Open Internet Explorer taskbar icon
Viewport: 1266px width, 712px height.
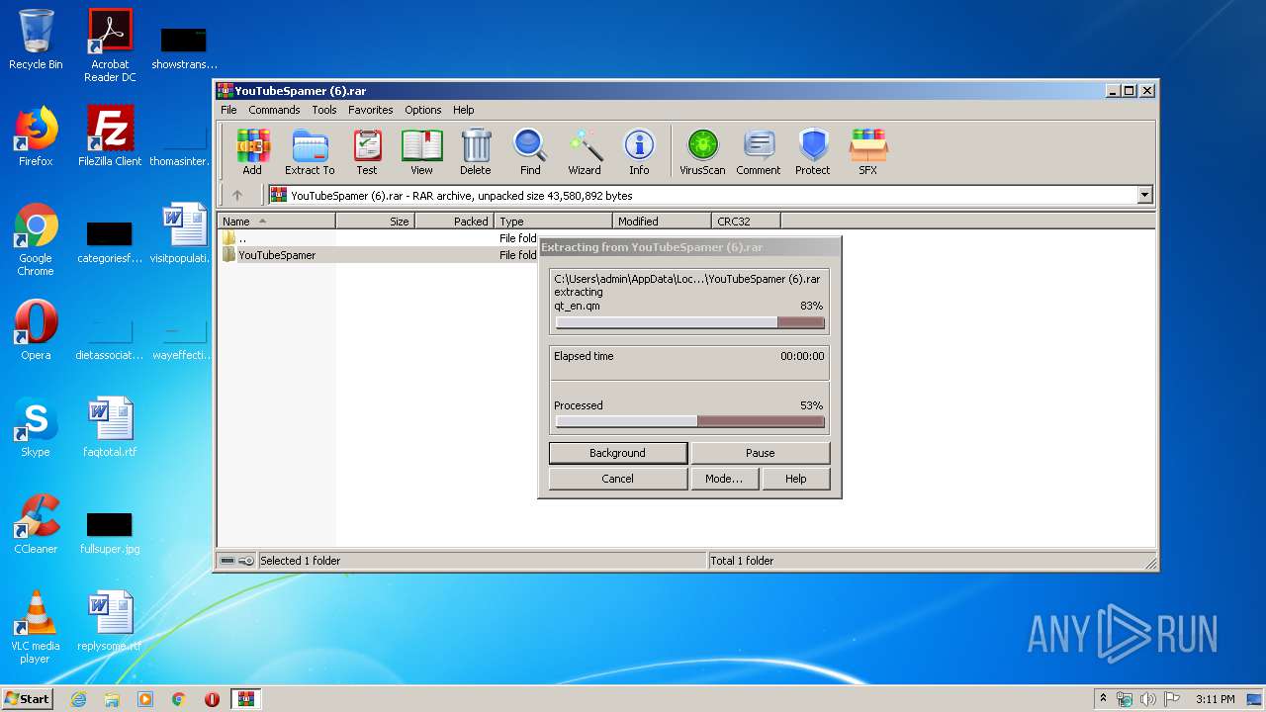point(79,699)
